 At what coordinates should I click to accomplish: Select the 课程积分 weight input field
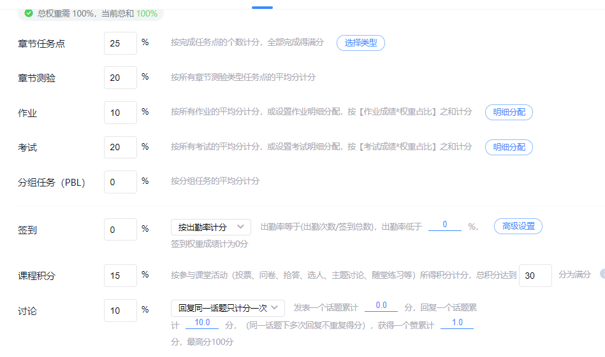[120, 276]
